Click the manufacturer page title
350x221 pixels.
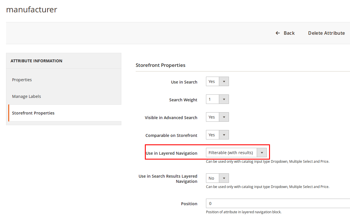click(x=32, y=9)
